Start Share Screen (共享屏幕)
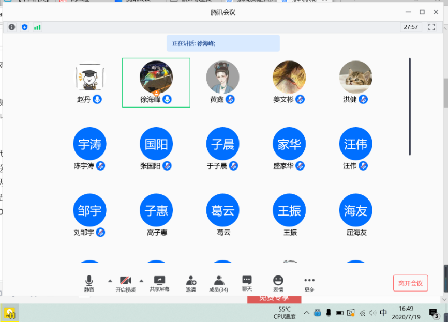 (x=159, y=283)
